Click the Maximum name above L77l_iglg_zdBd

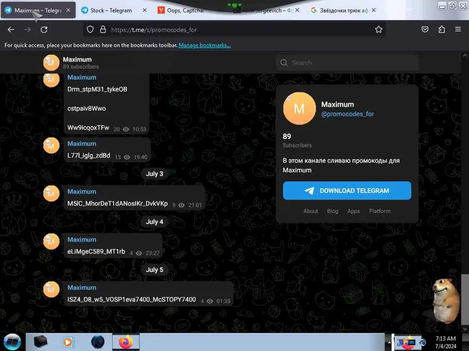(82, 144)
